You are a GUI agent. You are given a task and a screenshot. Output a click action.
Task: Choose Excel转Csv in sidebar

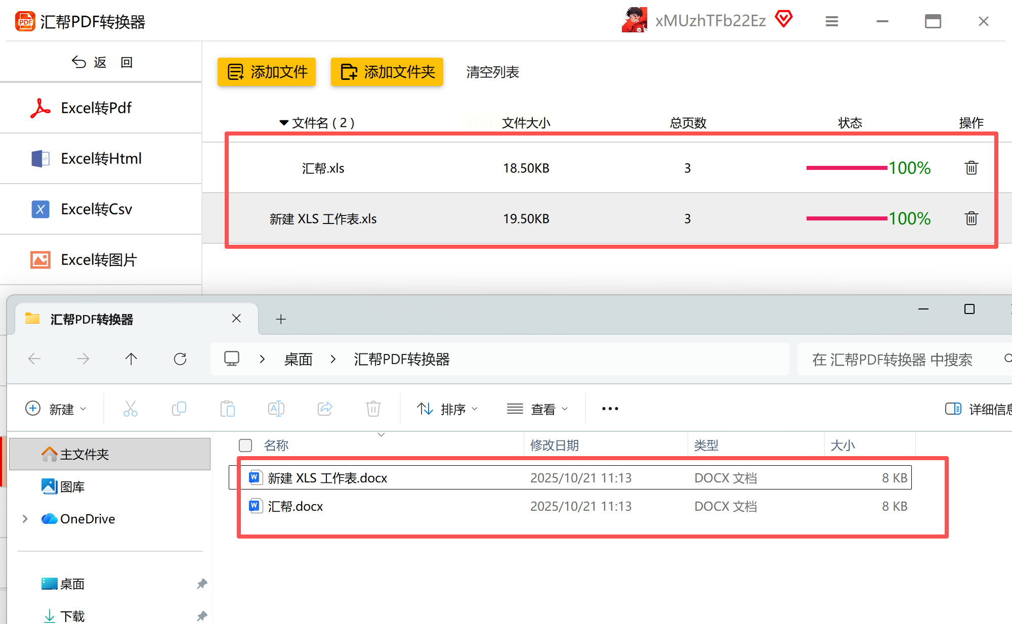click(x=96, y=209)
